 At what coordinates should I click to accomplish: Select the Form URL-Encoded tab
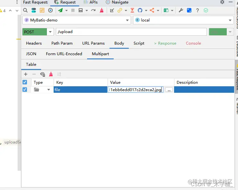[x=64, y=54]
